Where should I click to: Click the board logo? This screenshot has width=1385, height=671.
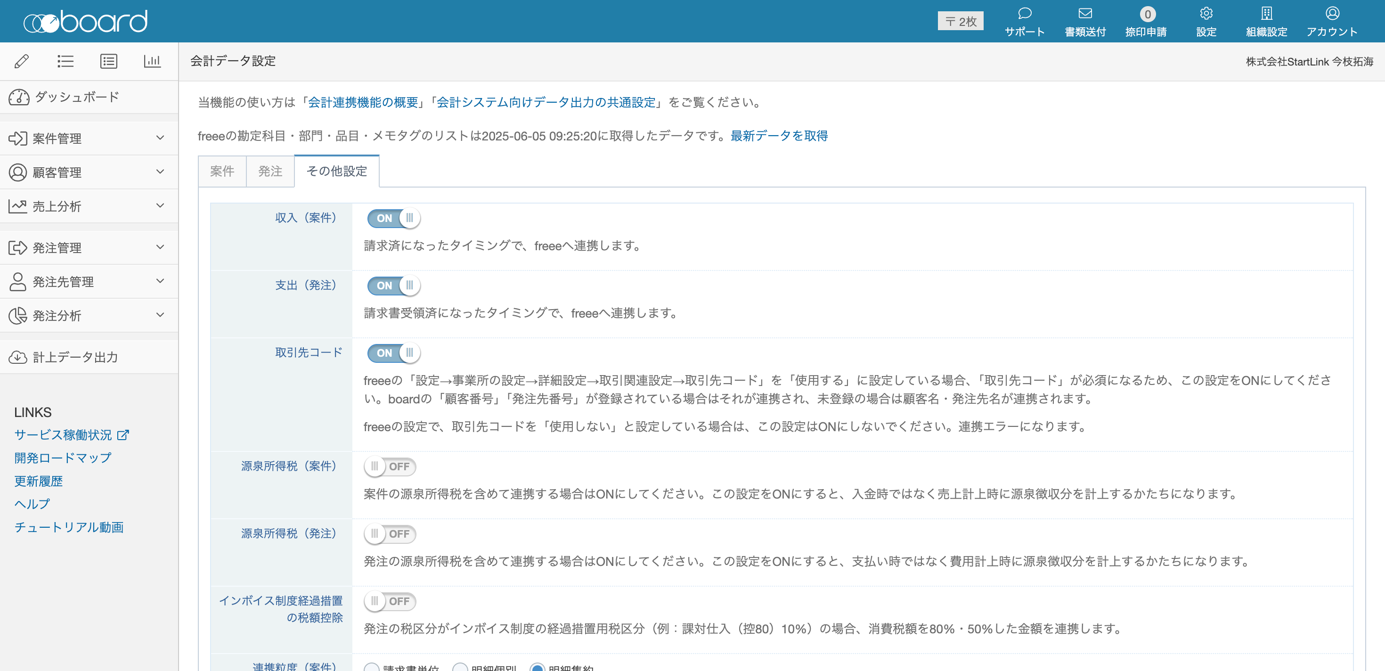pyautogui.click(x=85, y=22)
